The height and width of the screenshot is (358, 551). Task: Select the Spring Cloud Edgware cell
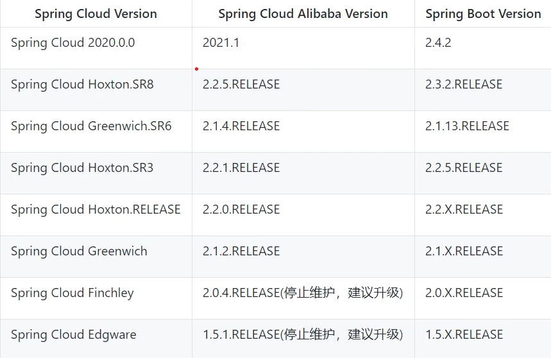pos(96,339)
